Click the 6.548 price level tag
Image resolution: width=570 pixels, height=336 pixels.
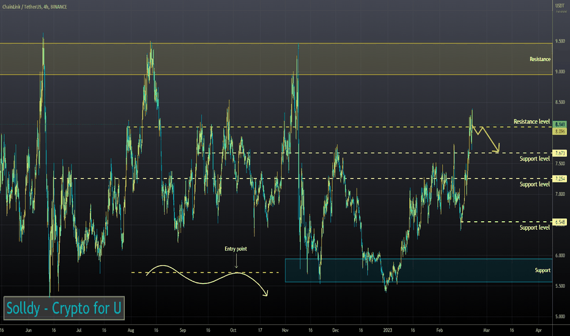pos(560,222)
